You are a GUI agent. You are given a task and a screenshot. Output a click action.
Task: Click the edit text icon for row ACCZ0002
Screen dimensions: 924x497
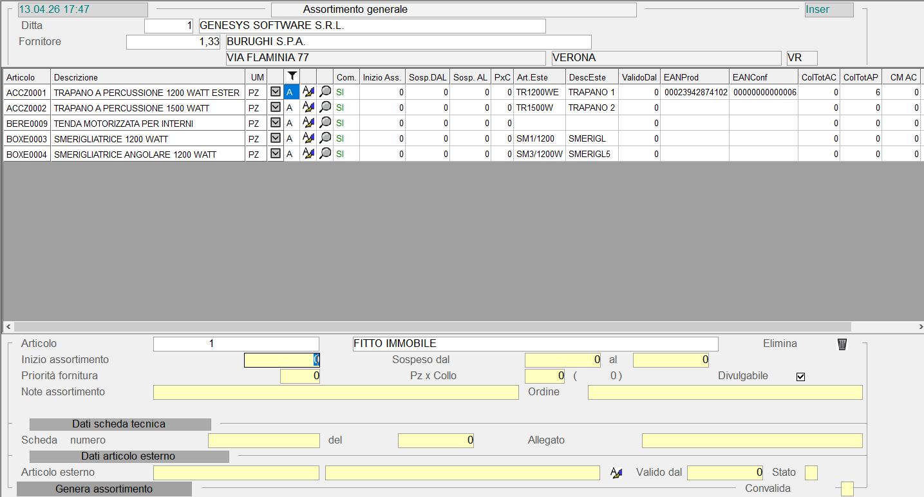coord(308,108)
